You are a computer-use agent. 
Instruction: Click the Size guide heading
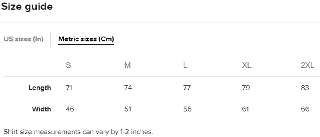[27, 7]
